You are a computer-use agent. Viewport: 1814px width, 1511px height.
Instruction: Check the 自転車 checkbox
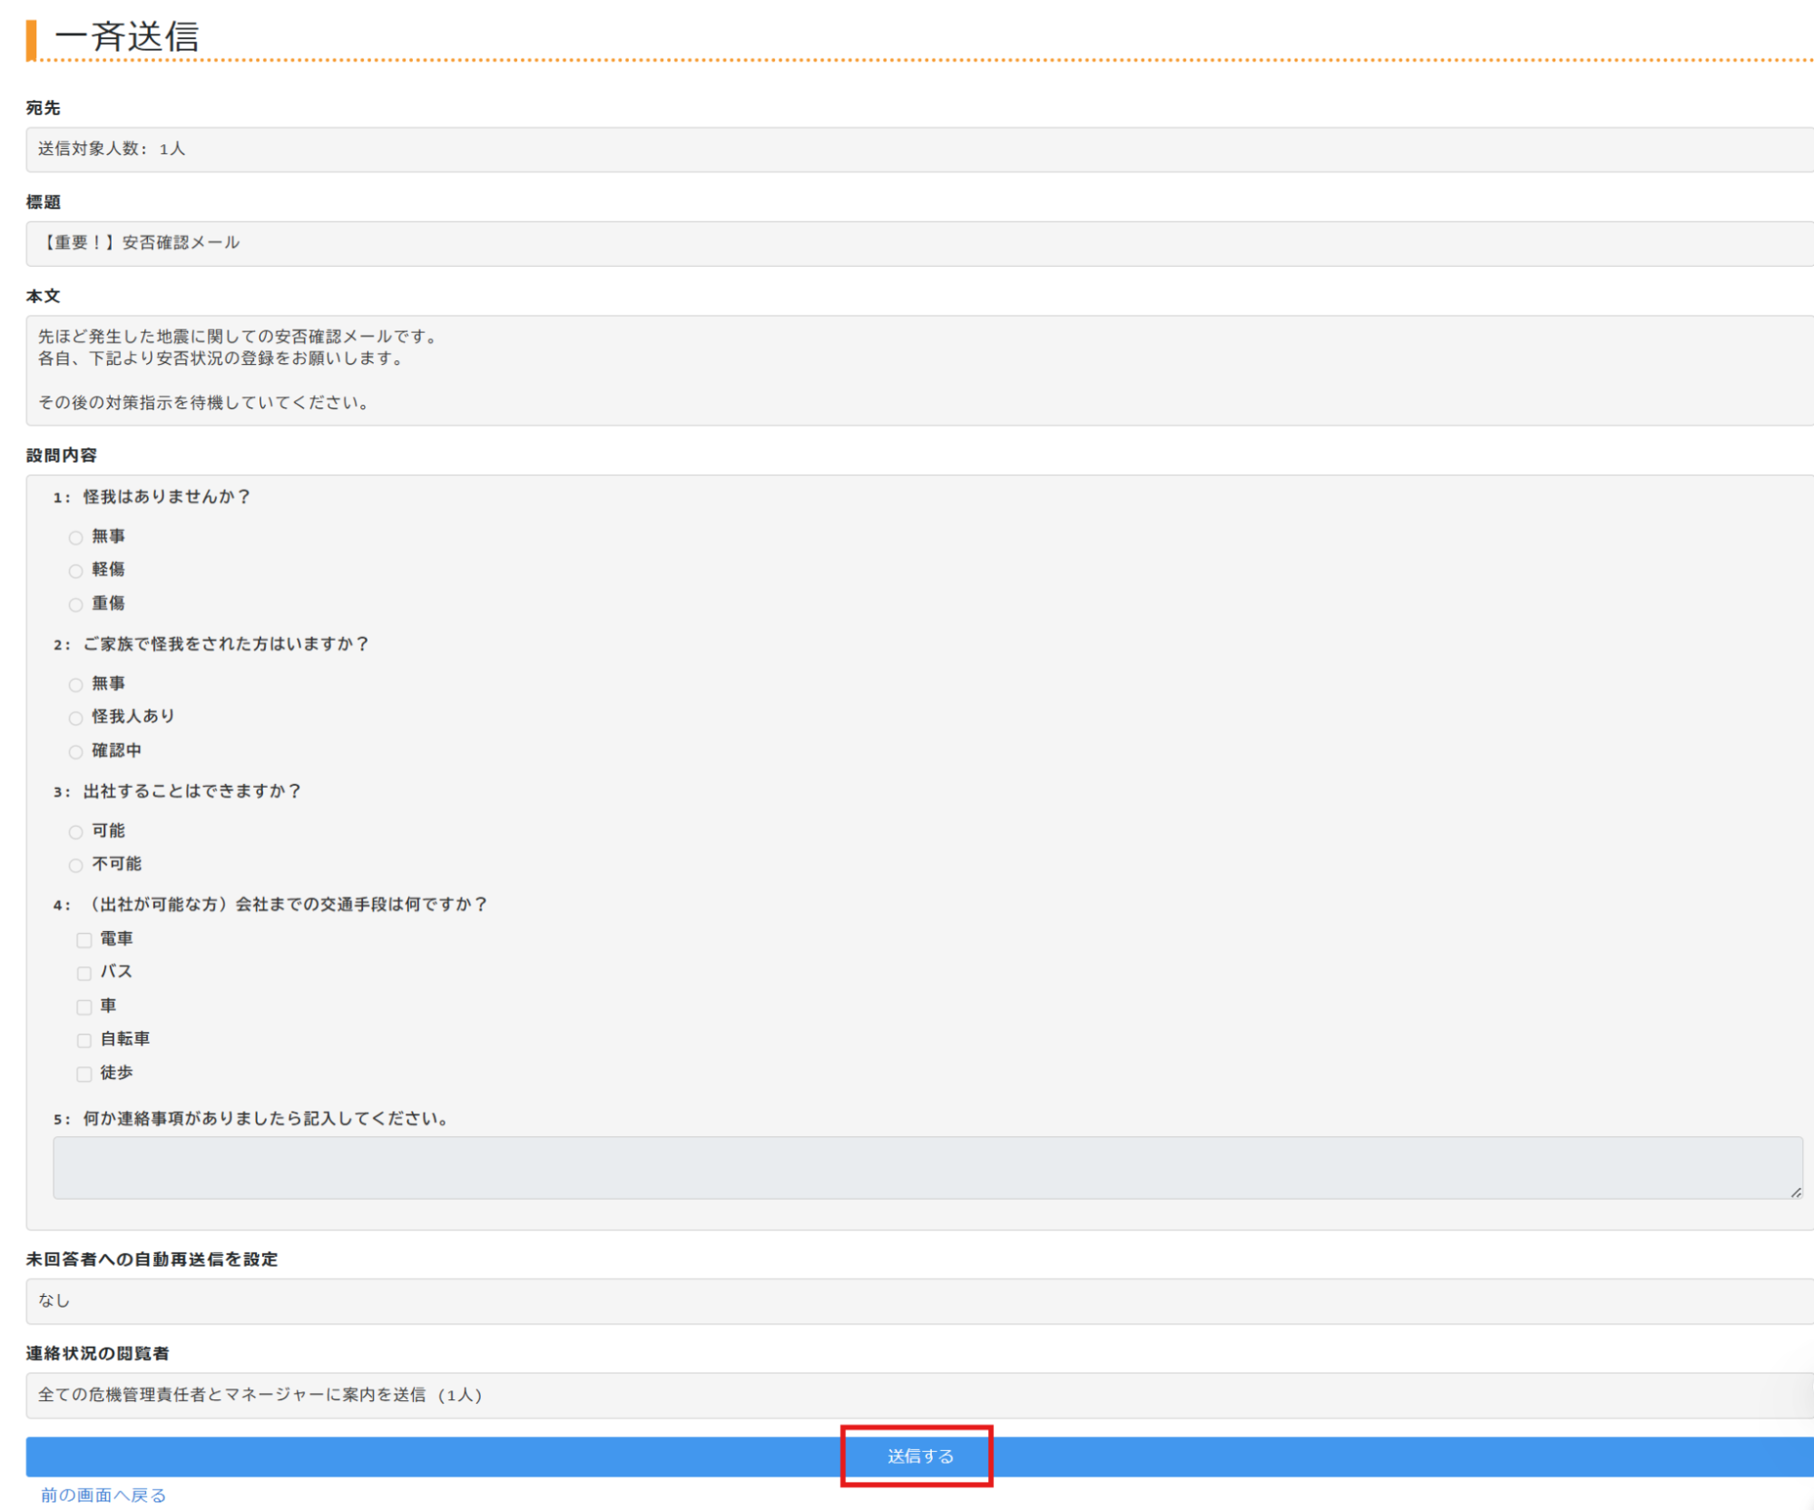(84, 1040)
